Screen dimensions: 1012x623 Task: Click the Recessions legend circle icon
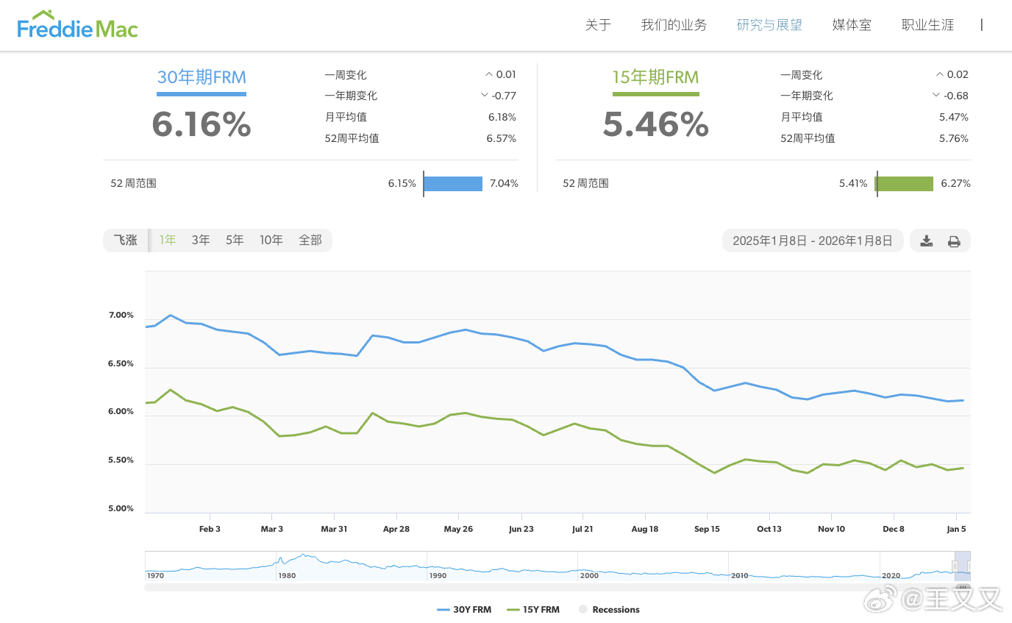(x=583, y=609)
